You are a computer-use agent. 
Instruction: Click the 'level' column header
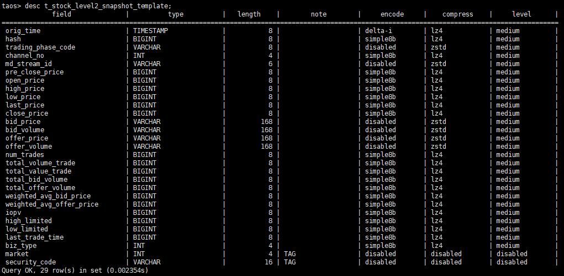click(521, 14)
